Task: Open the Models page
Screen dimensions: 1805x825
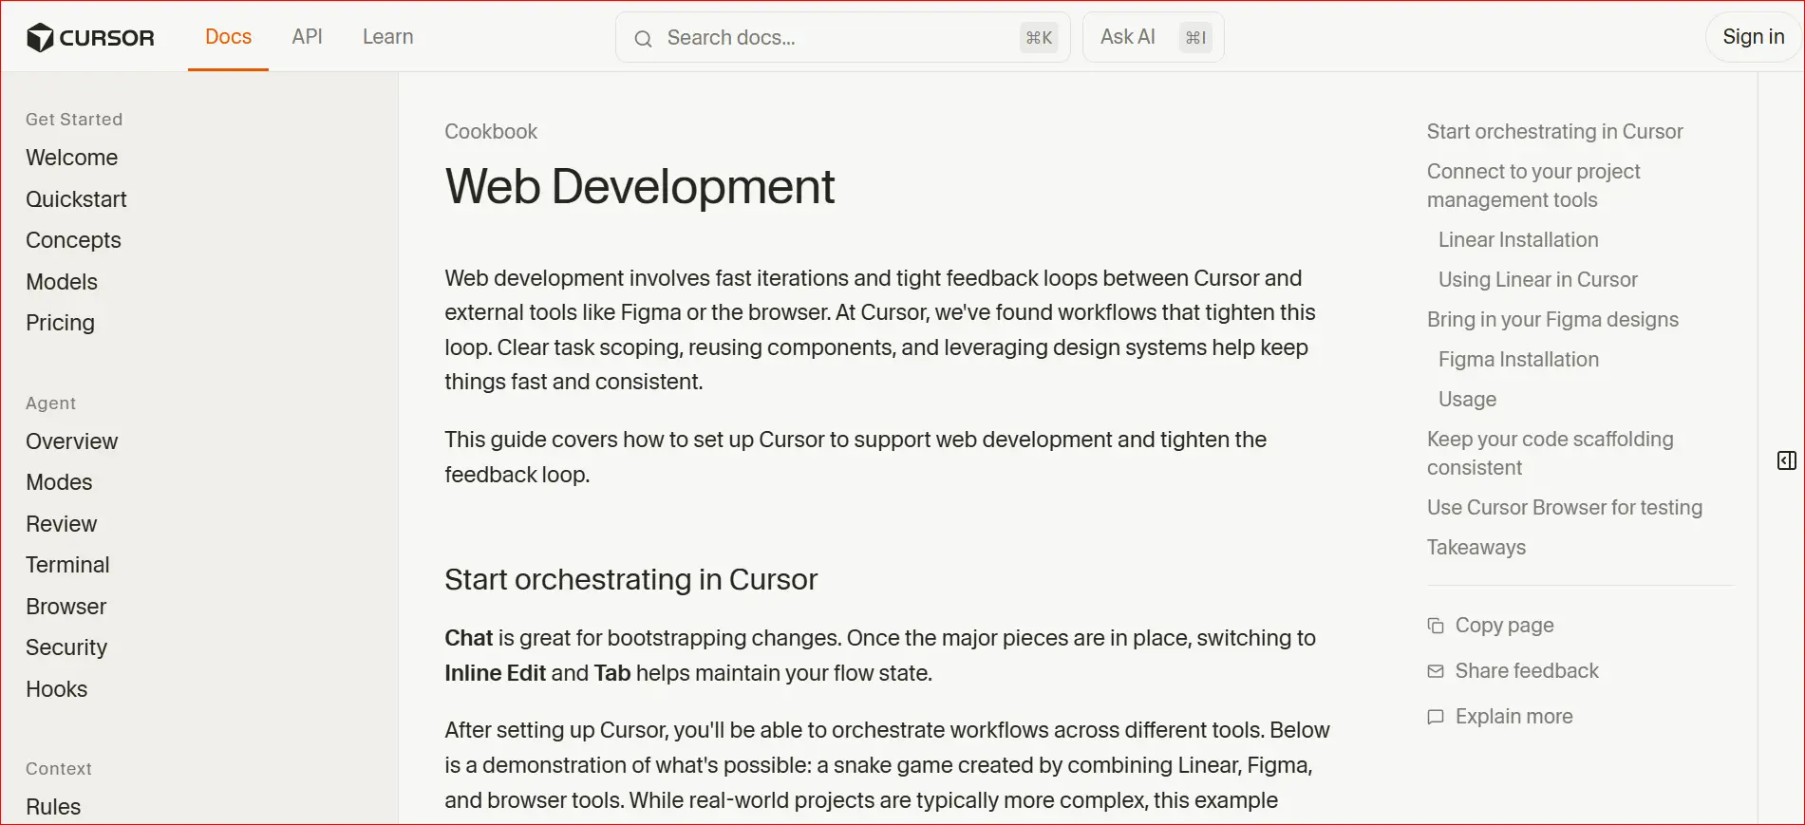Action: point(62,282)
